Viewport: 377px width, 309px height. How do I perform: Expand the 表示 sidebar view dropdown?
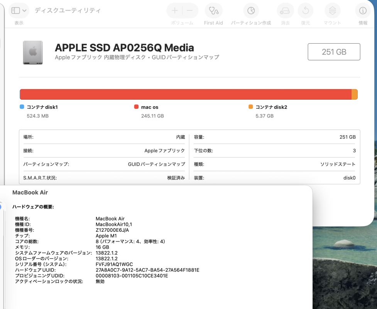pos(19,11)
